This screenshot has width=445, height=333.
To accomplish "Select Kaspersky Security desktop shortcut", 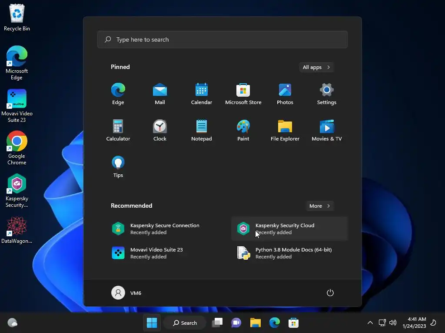I will (x=17, y=191).
